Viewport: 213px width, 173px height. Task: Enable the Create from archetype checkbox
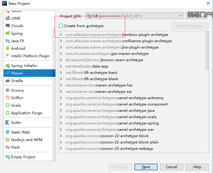[x=61, y=26]
